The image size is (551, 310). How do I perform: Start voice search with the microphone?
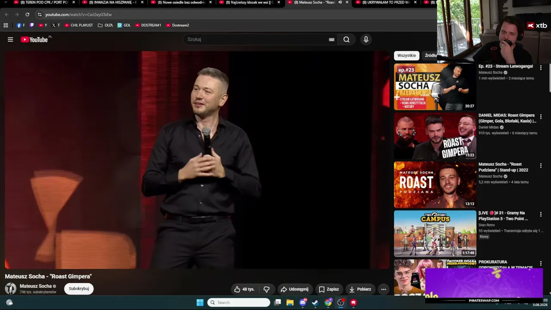coord(366,40)
